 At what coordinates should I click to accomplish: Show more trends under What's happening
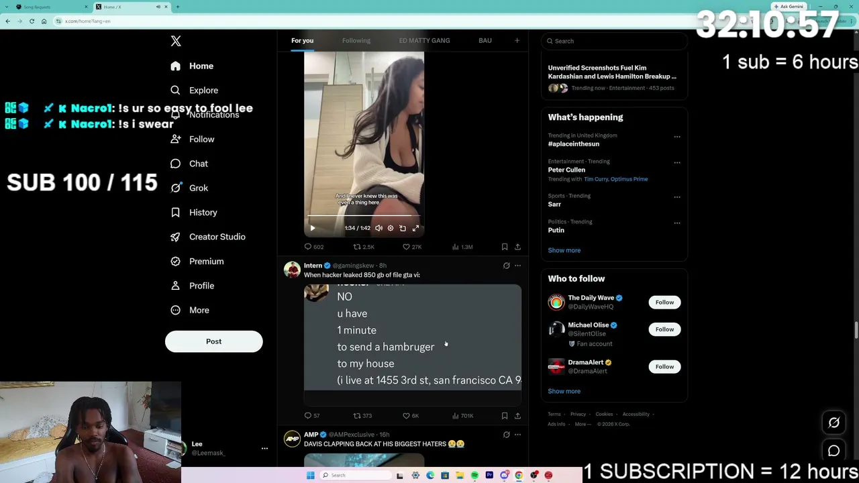(x=564, y=250)
